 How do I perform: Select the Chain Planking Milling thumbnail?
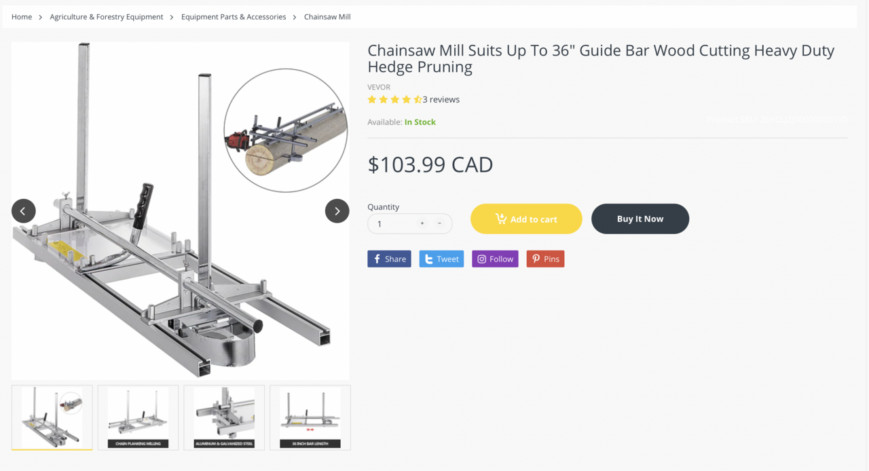[138, 417]
